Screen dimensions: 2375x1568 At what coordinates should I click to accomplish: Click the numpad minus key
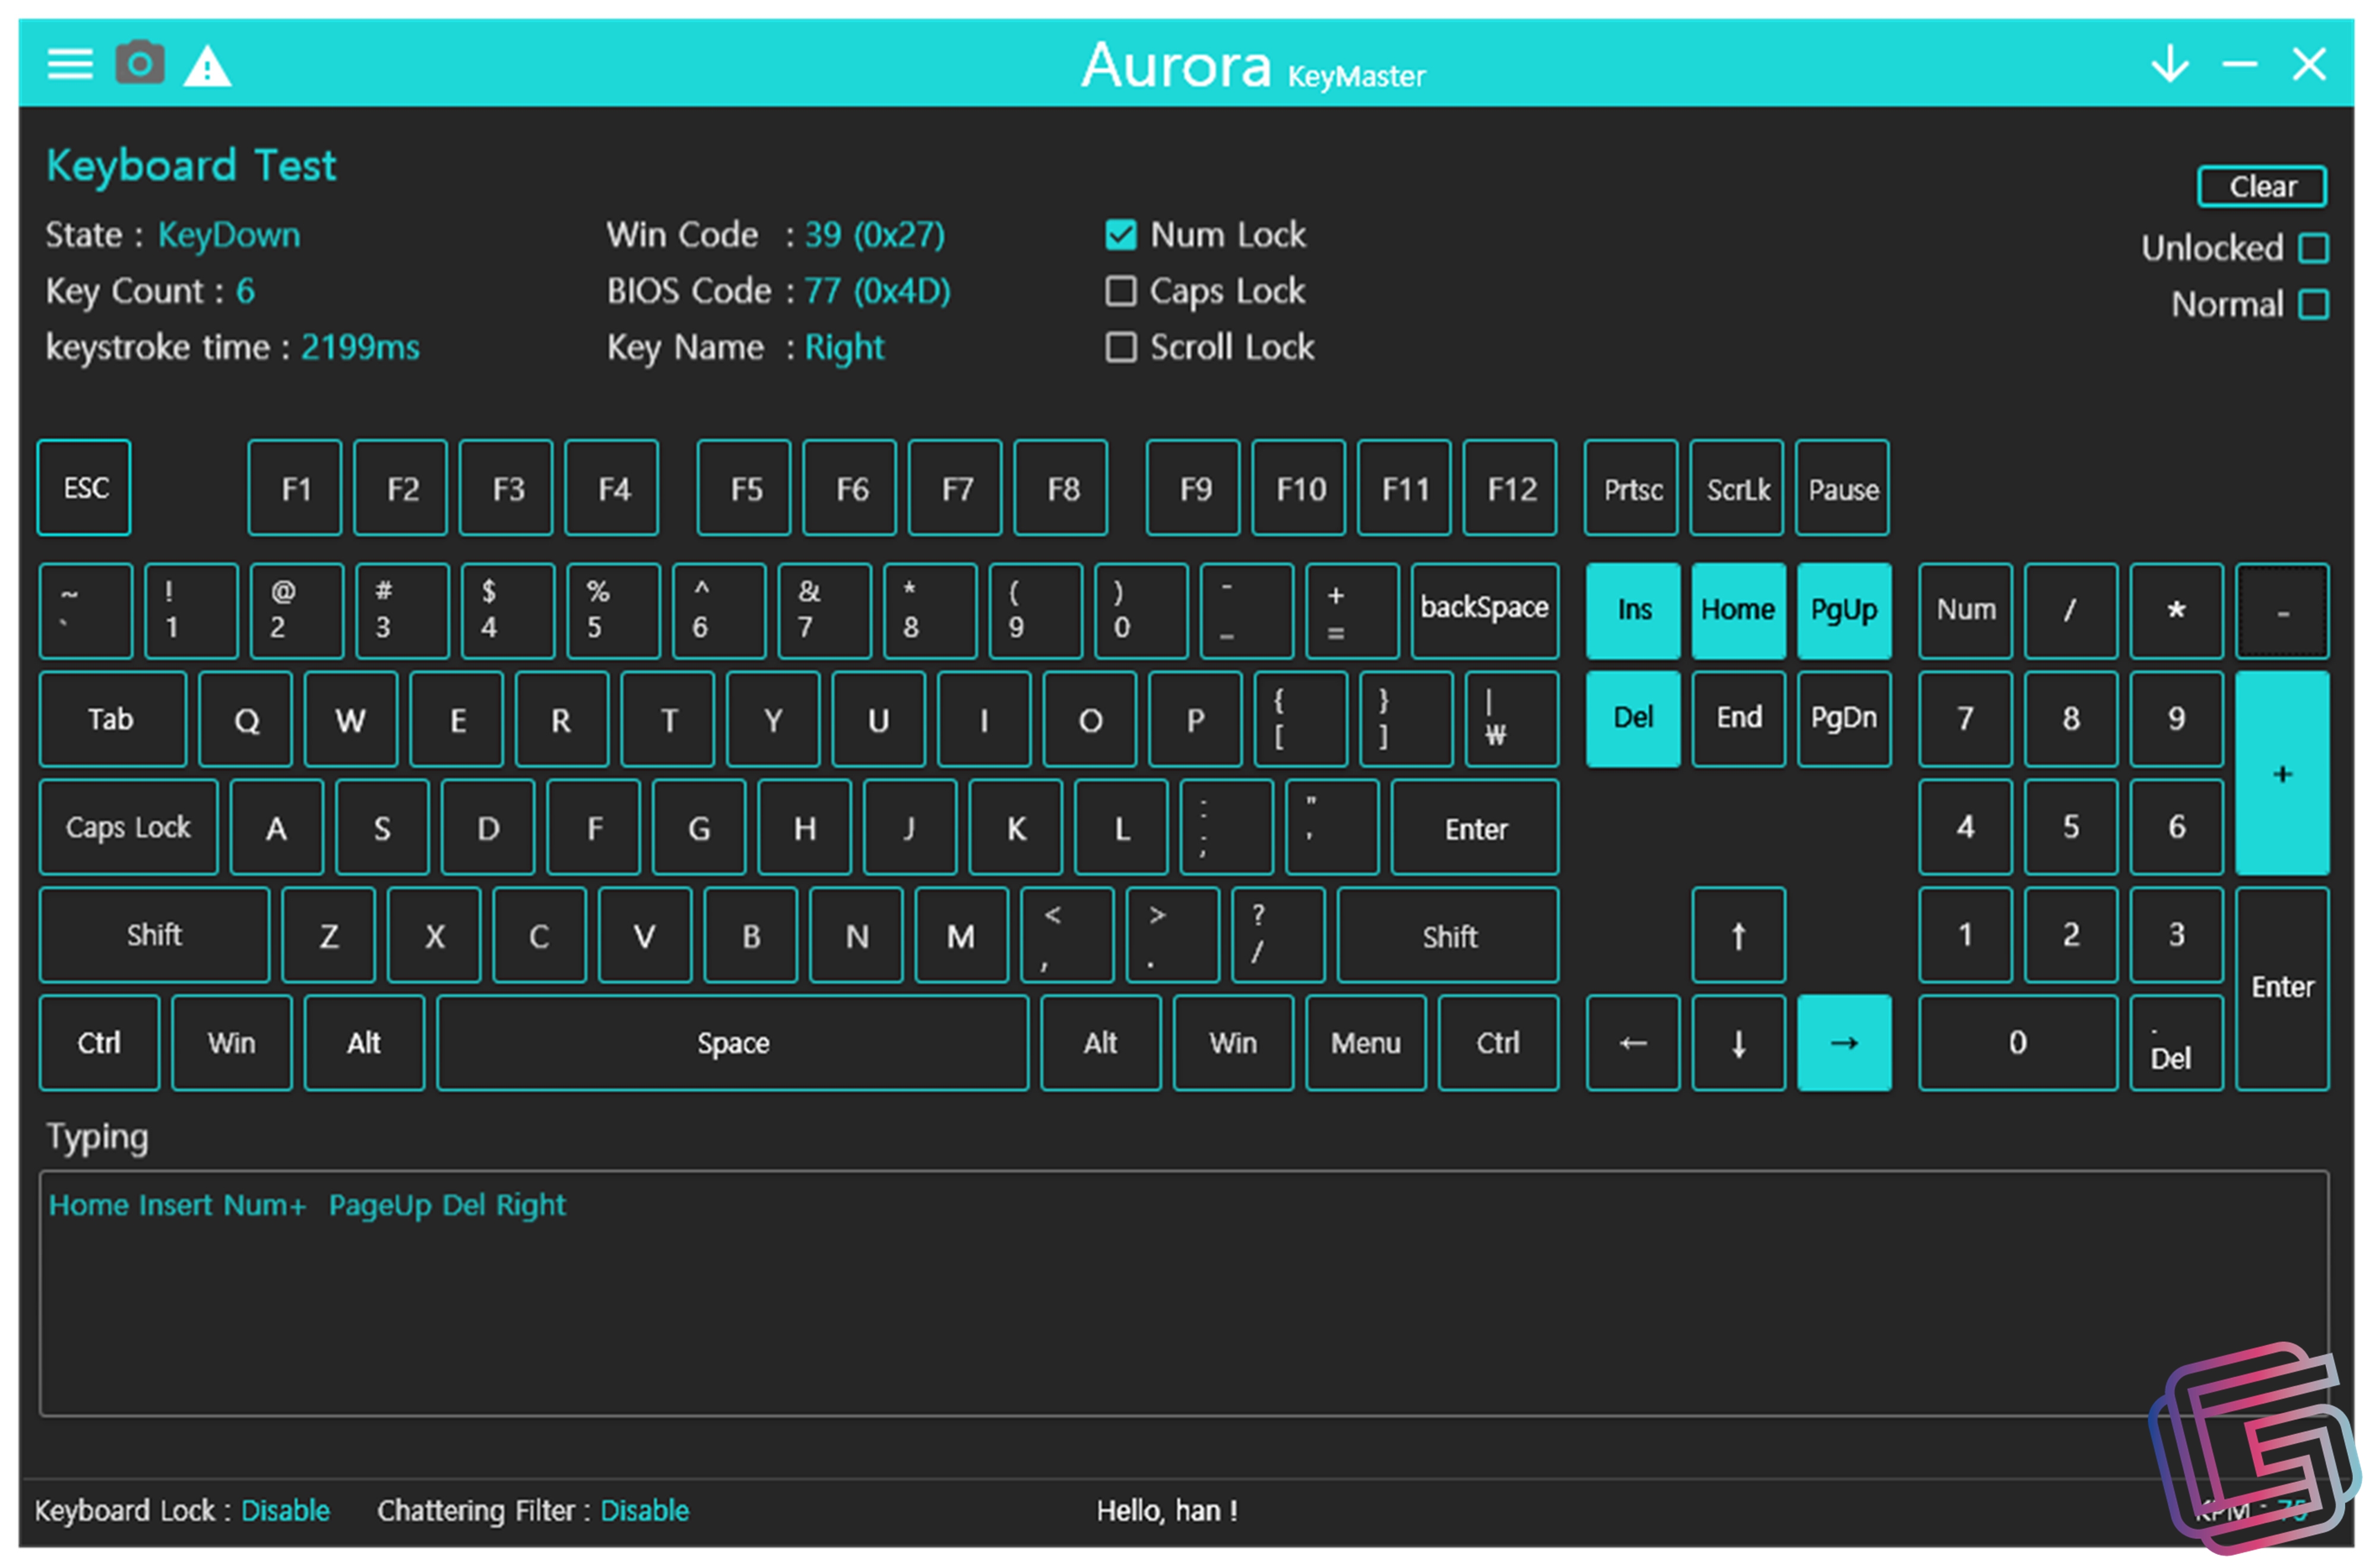click(x=2283, y=611)
